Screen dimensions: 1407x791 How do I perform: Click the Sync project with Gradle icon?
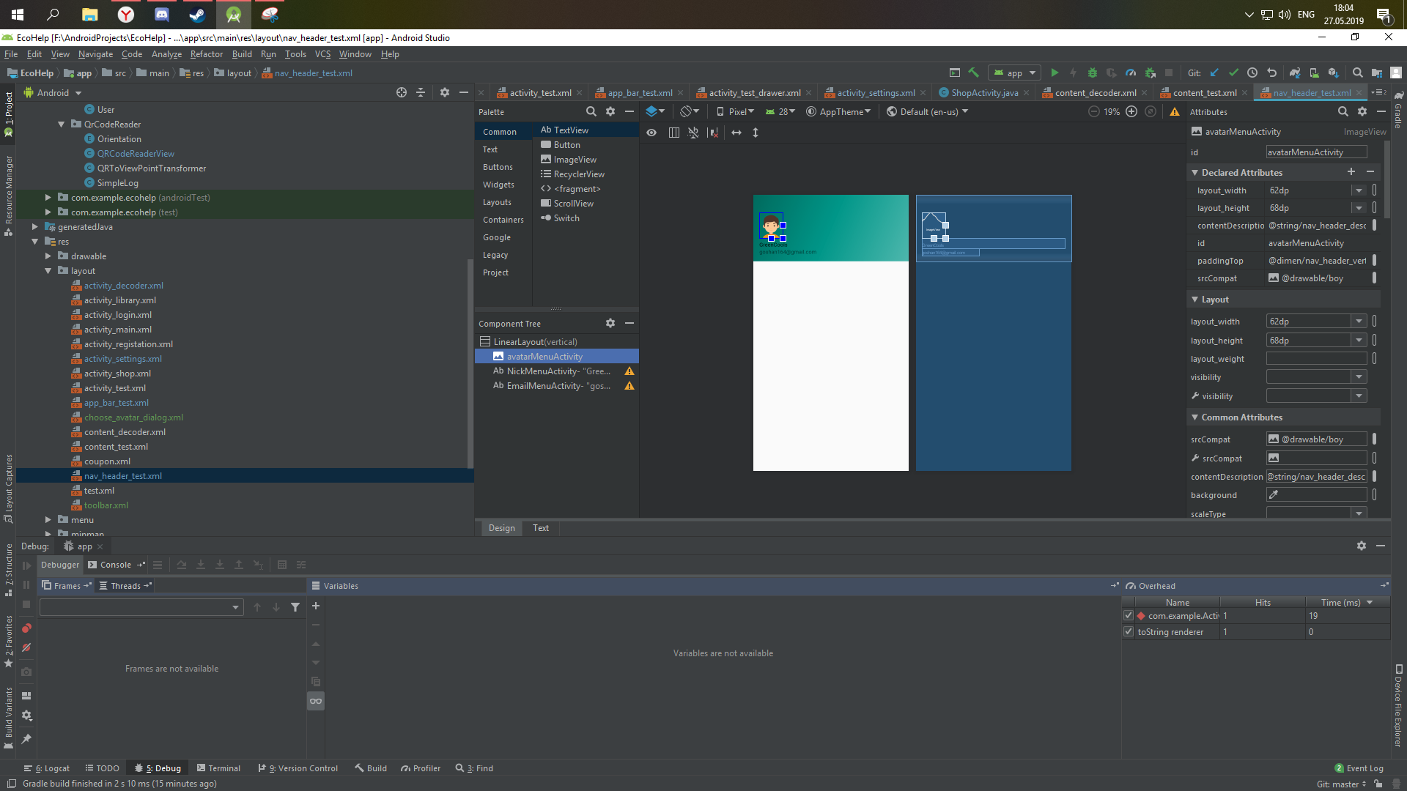[x=1293, y=73]
